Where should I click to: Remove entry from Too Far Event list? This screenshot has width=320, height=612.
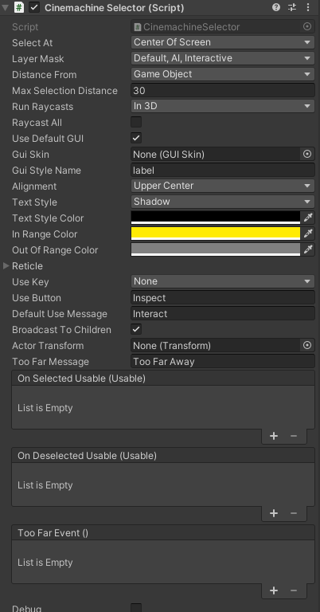click(x=294, y=590)
